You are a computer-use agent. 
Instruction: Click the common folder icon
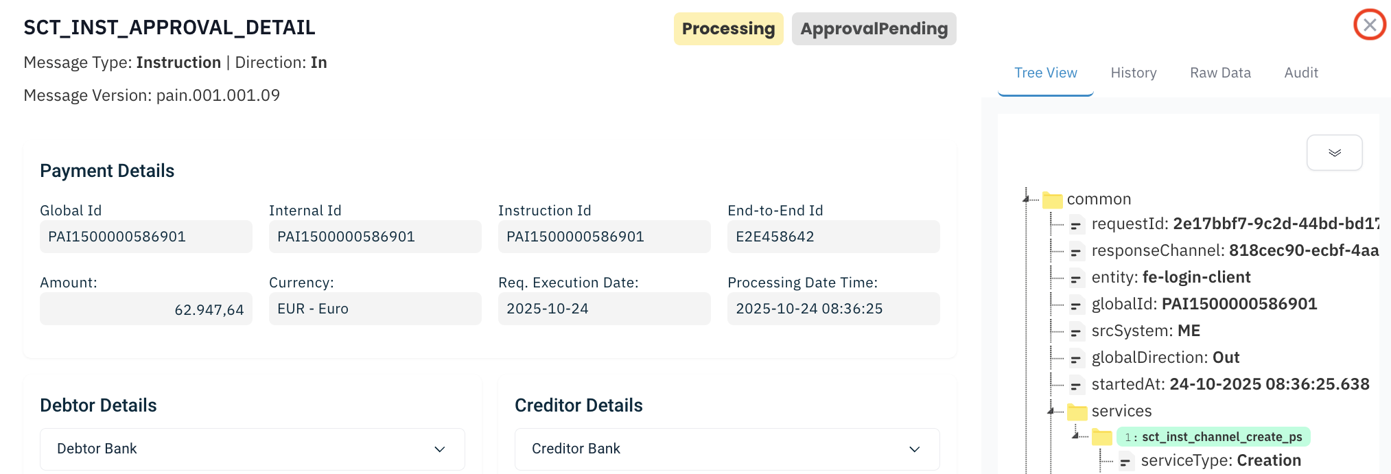1052,200
